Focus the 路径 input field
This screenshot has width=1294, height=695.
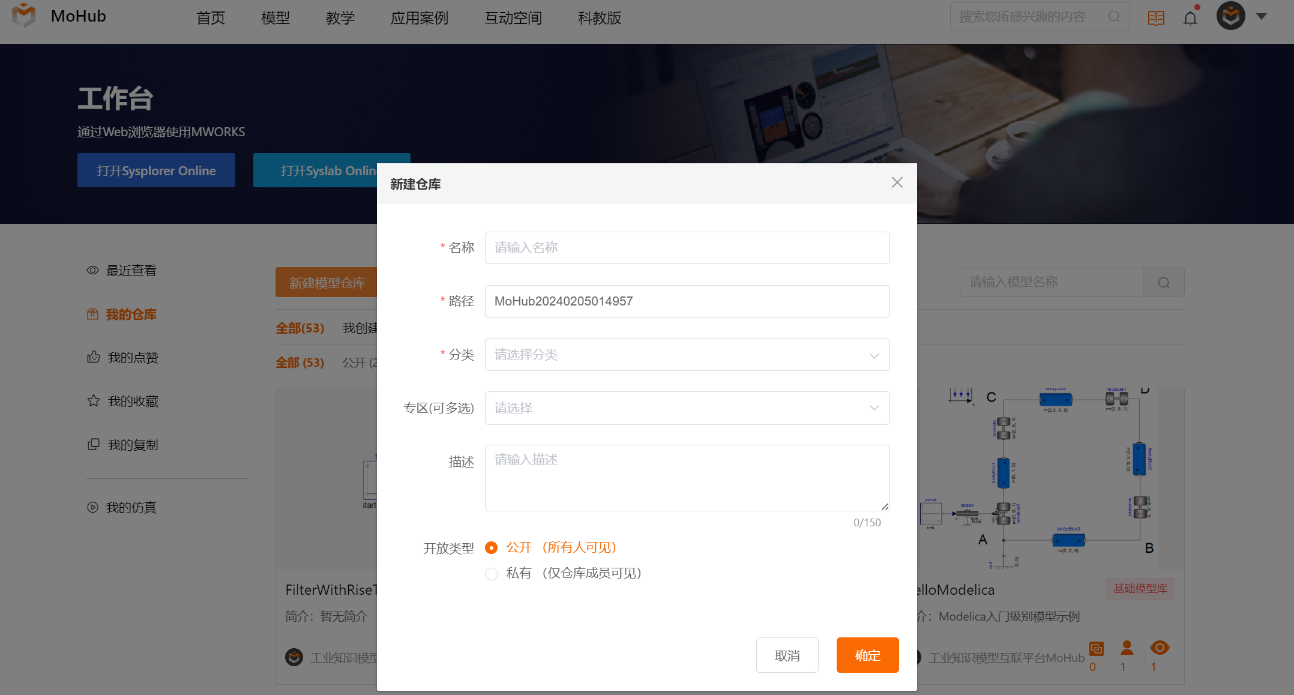click(687, 301)
